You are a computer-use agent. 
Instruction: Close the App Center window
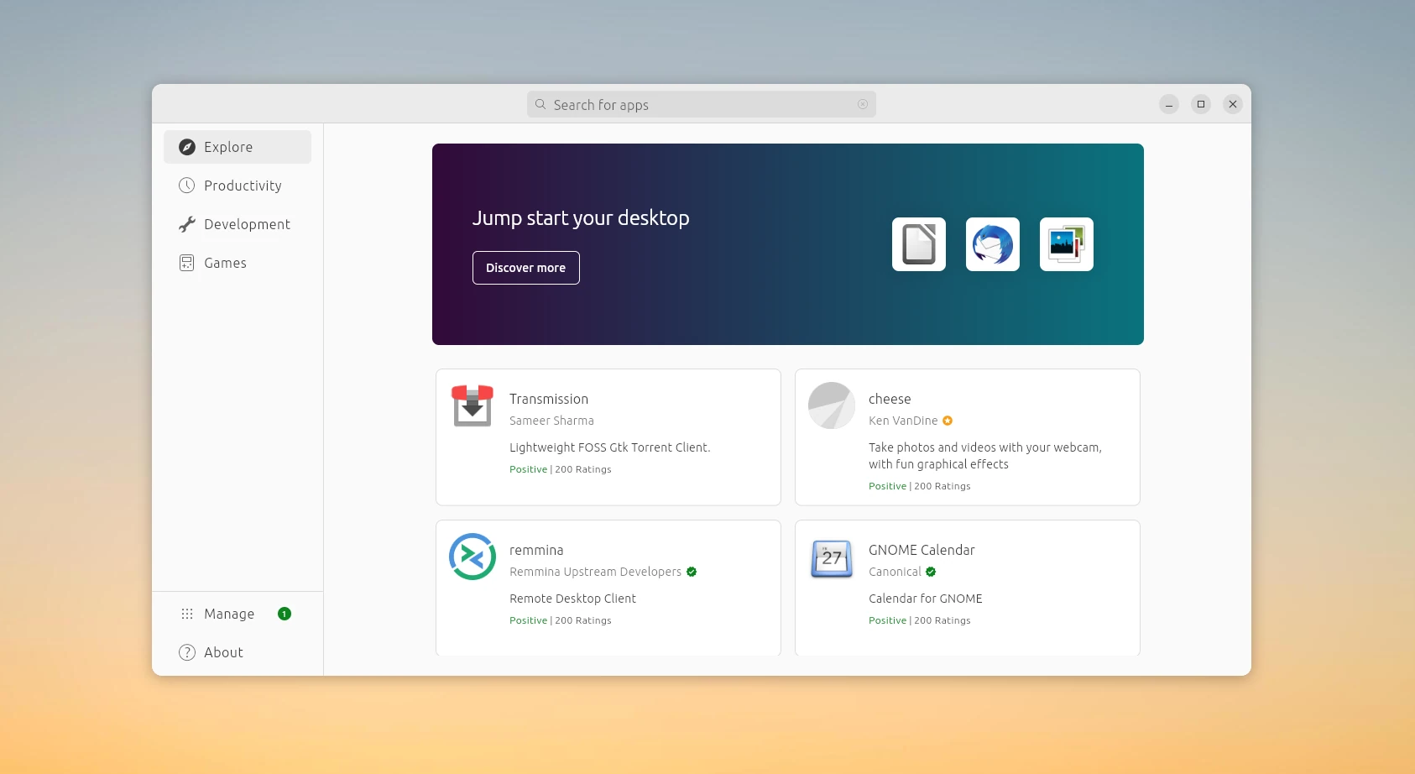tap(1233, 104)
